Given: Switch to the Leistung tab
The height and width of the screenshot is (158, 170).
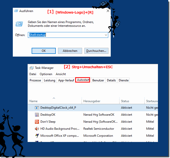Looking at the screenshot, I should 49,80.
